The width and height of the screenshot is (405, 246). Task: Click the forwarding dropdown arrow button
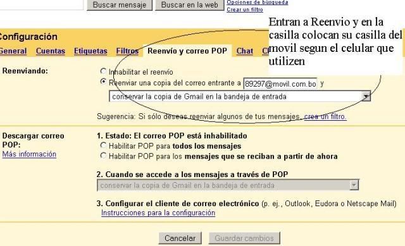(x=366, y=97)
